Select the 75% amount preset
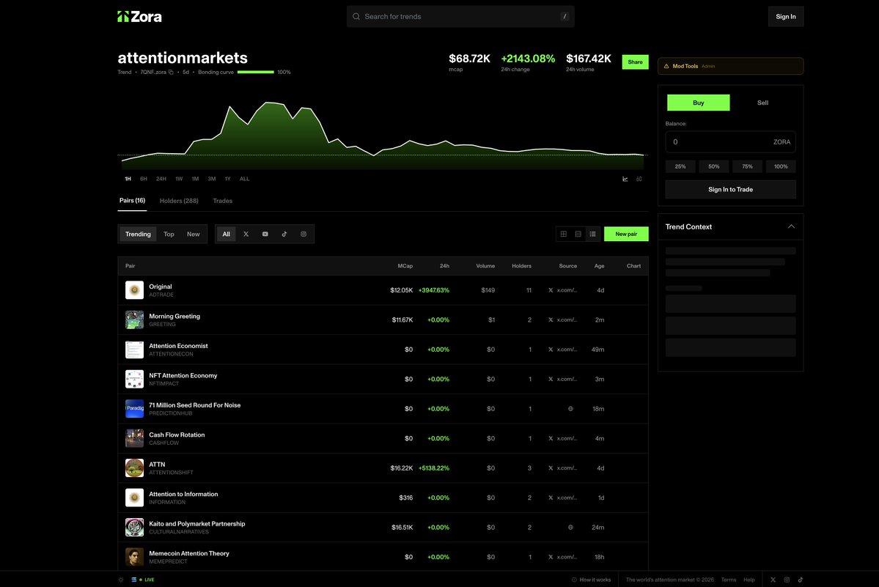 (x=747, y=166)
